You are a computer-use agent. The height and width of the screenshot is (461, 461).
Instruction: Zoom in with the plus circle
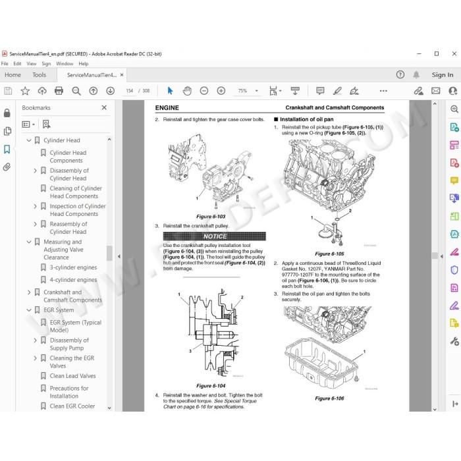pos(221,91)
